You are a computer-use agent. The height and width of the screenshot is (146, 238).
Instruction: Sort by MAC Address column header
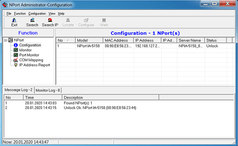click(118, 41)
